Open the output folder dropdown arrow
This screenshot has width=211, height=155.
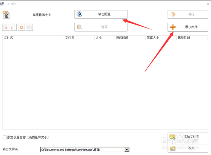(x=126, y=150)
